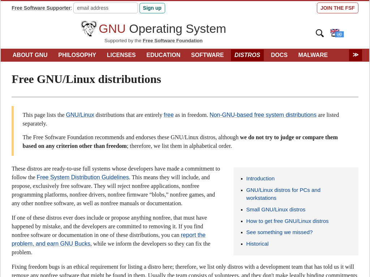Screen dimensions: 370x277
Task: Open Free System Distribution Guidelines link
Action: point(83,177)
